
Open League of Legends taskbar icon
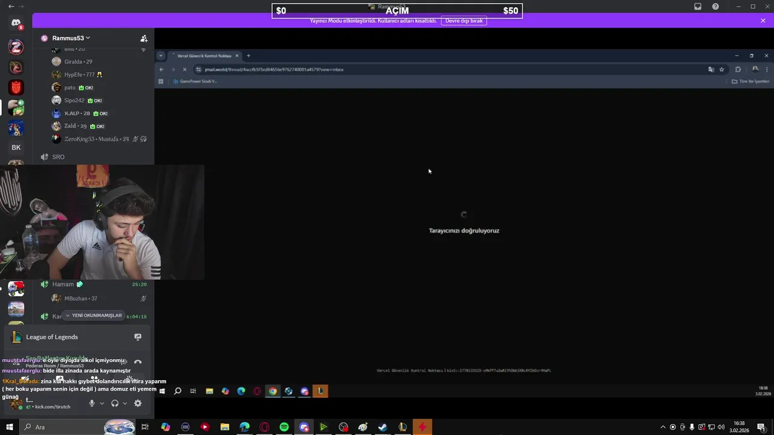[403, 427]
